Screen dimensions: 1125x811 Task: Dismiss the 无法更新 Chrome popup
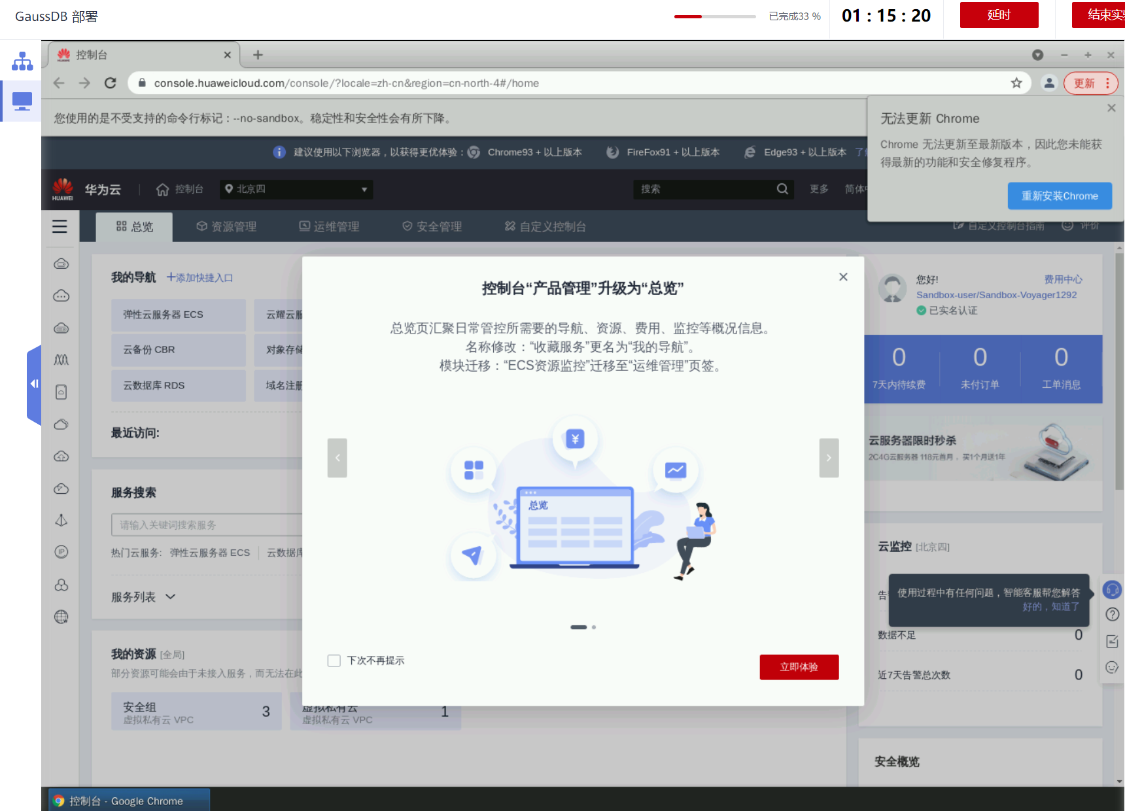(1111, 108)
